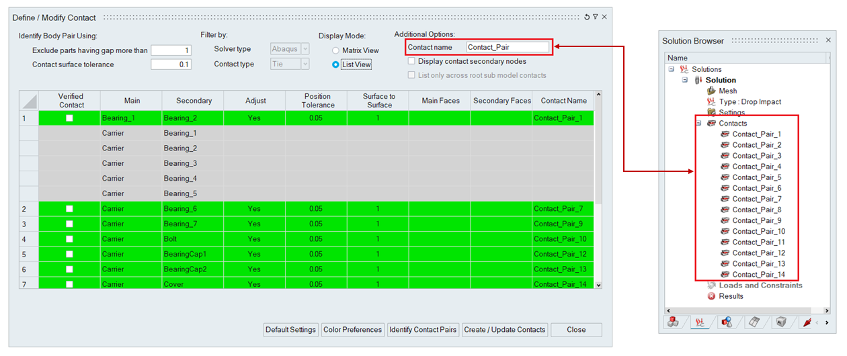This screenshot has height=356, width=847.
Task: Click the Contact name input field
Action: tap(507, 47)
